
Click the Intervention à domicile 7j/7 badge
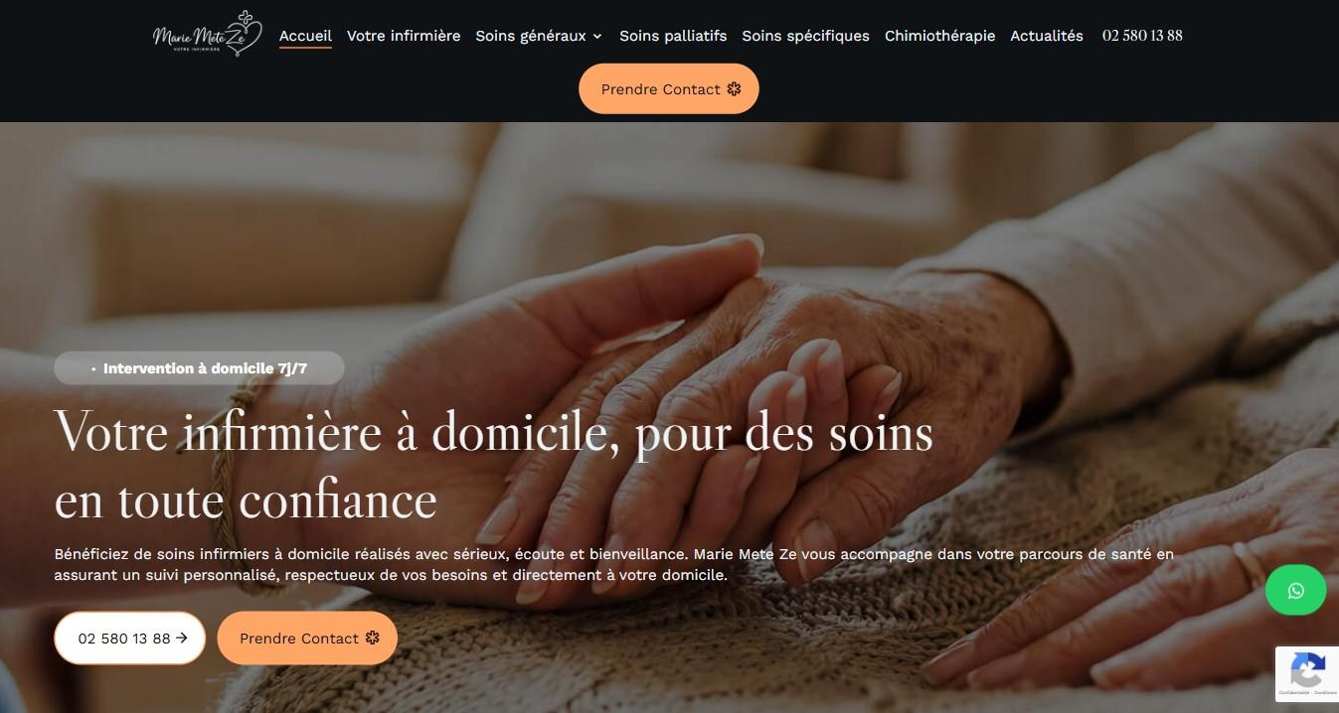point(199,368)
